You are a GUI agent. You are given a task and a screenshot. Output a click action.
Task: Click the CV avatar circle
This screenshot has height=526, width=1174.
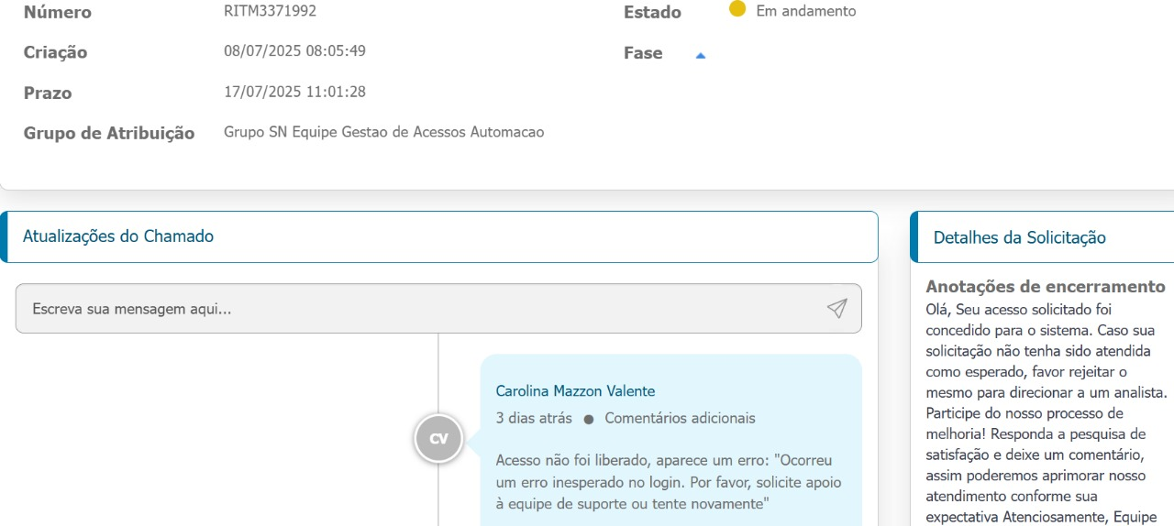tap(438, 438)
